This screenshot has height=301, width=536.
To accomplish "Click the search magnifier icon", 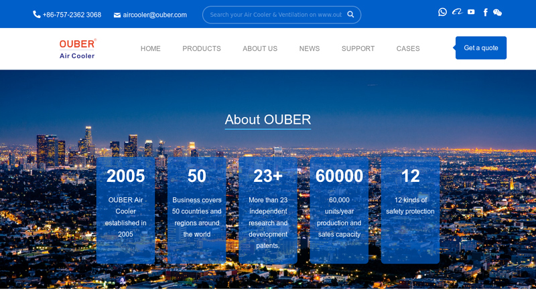I will pos(350,14).
